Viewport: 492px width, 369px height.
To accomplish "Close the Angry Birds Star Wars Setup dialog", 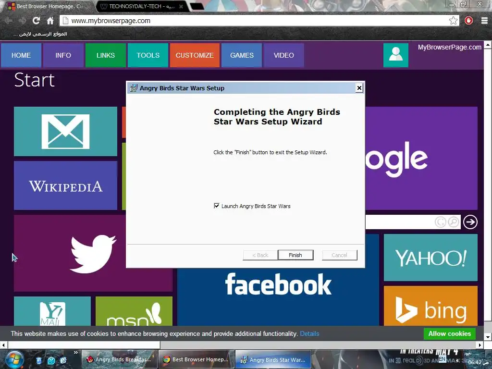I will tap(359, 88).
